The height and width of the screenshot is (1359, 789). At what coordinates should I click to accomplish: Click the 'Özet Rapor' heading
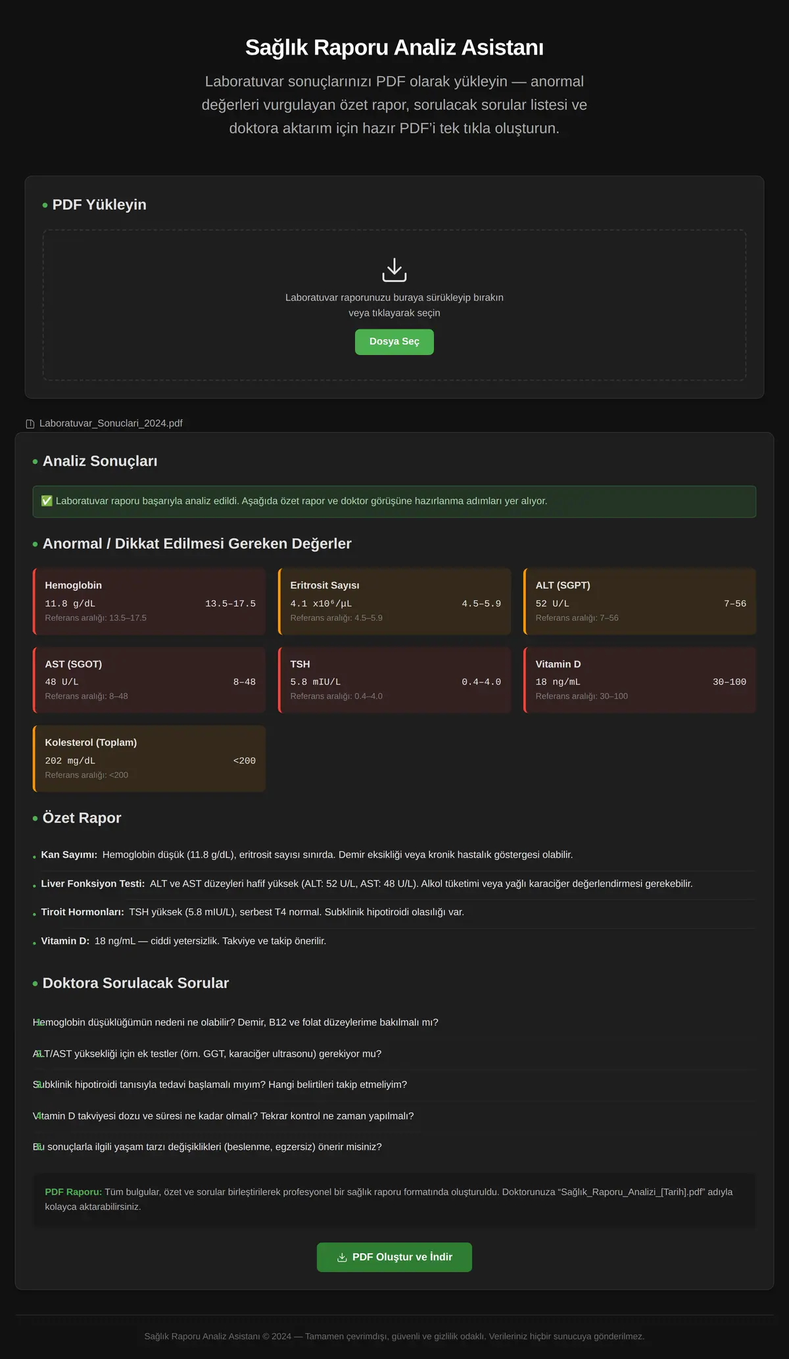tap(82, 818)
